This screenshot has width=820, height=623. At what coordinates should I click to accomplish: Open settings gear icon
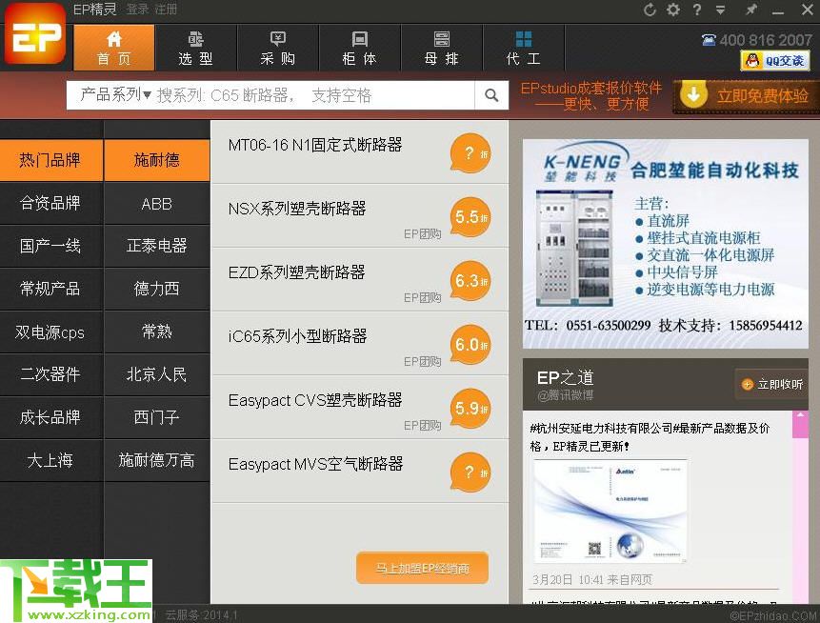point(673,10)
